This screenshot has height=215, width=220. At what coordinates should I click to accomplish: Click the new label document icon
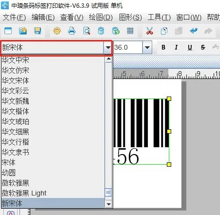[8, 31]
